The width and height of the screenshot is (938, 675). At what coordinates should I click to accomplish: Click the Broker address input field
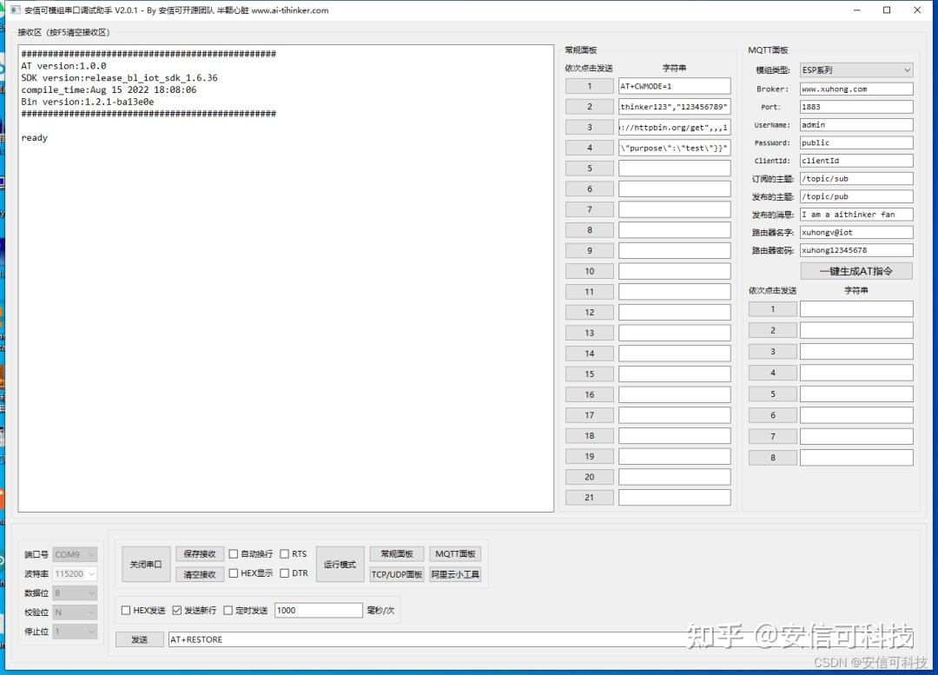856,88
